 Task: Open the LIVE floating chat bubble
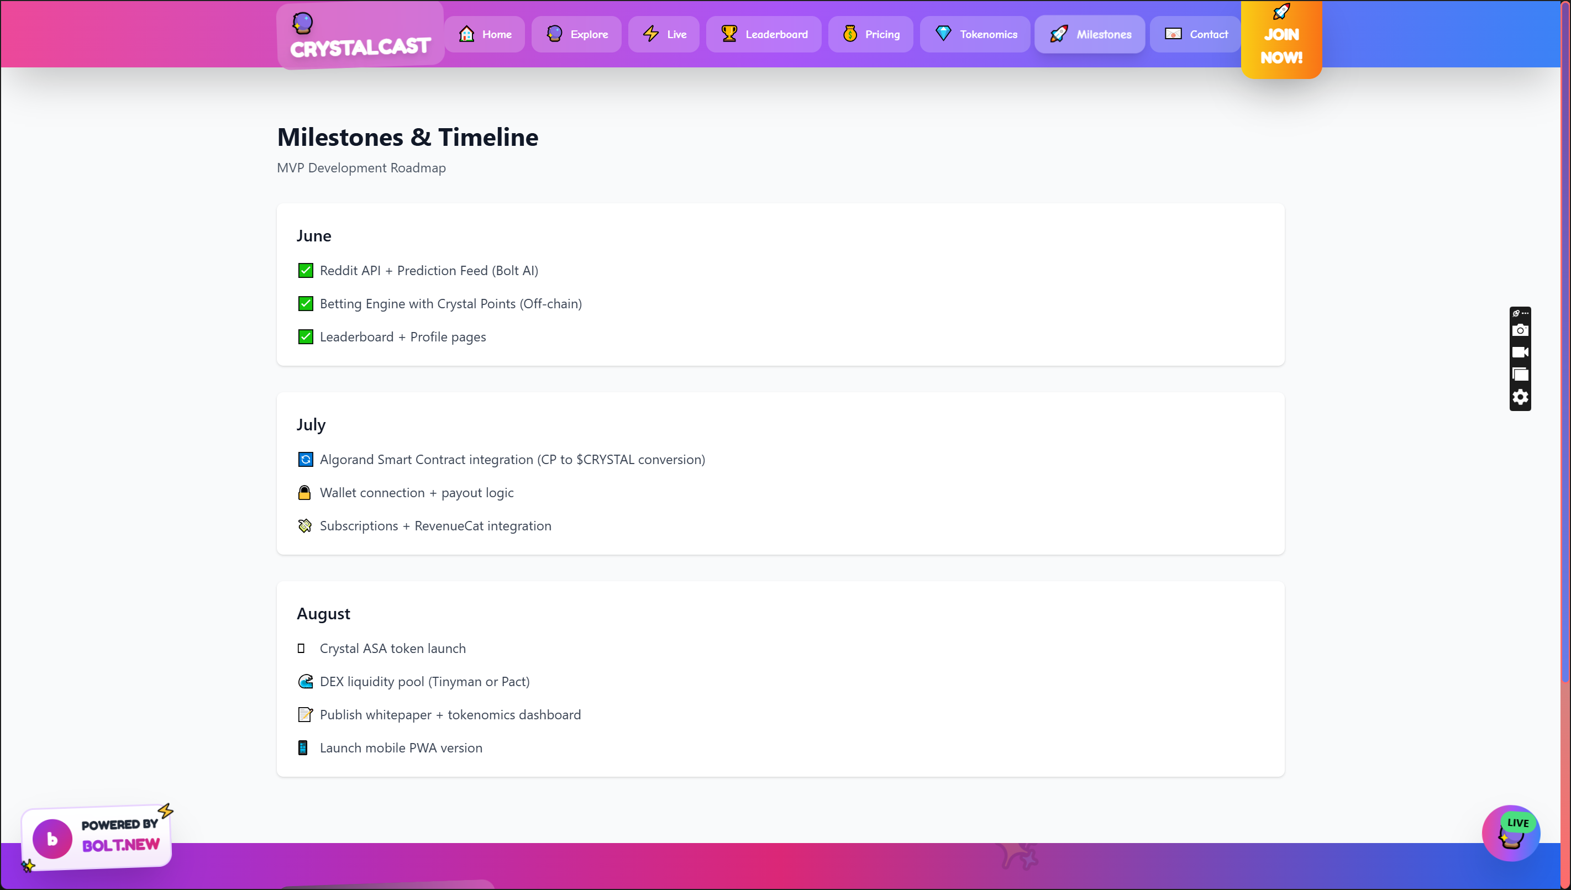coord(1510,834)
